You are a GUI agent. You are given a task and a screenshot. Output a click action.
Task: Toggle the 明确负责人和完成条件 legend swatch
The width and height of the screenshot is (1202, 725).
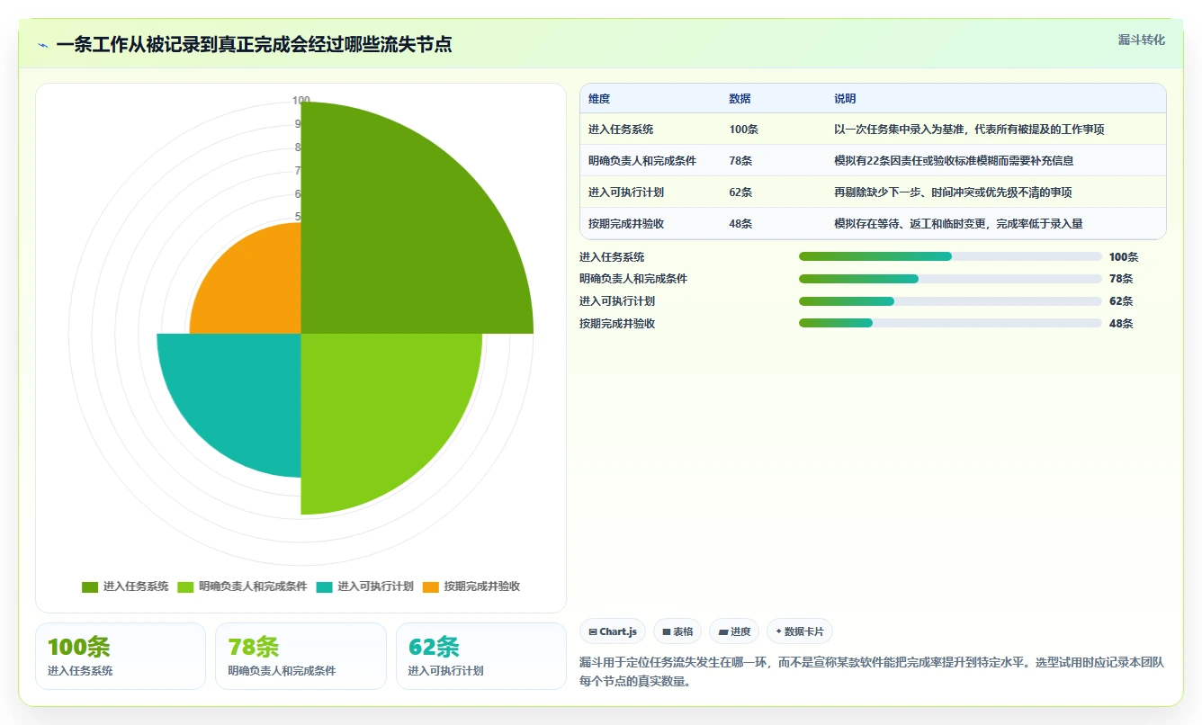(185, 586)
